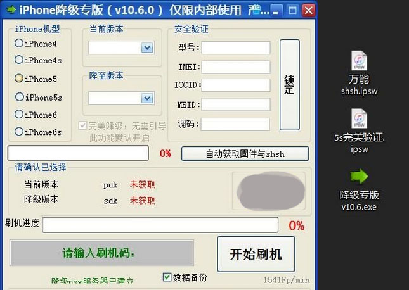Select the iPhone4 radio button

coord(19,43)
